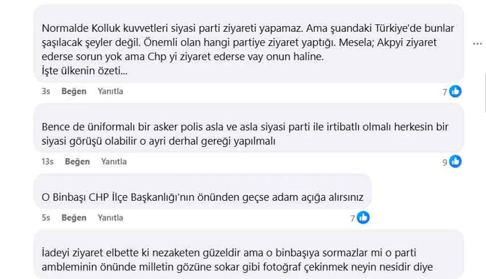Click Beğen under the Kolluk kuvvetleri comment
486x279 pixels.
pos(74,91)
